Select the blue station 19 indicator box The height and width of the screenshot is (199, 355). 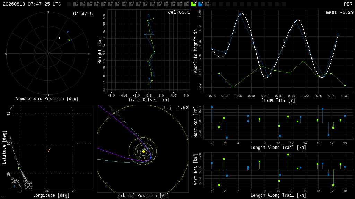tap(201, 4)
